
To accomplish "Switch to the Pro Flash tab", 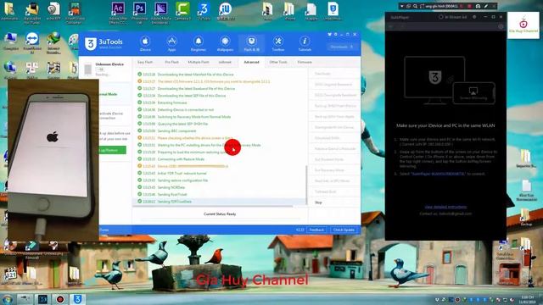I will coord(171,62).
